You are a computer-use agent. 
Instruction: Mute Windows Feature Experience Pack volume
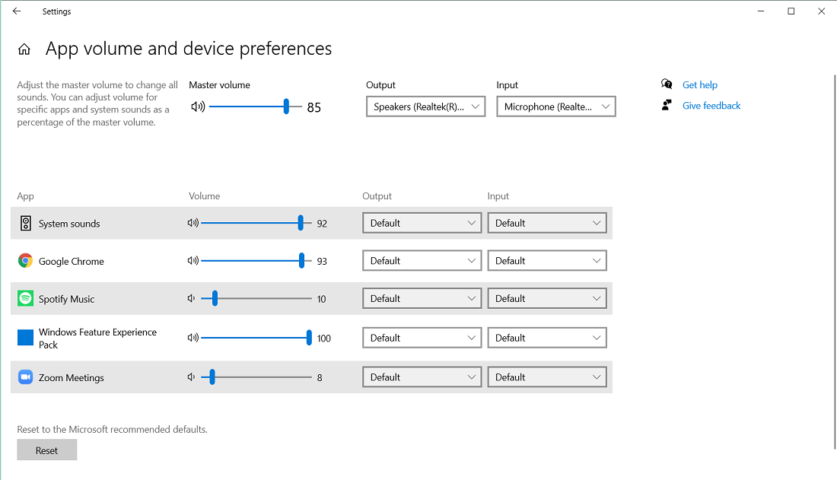[x=193, y=338]
